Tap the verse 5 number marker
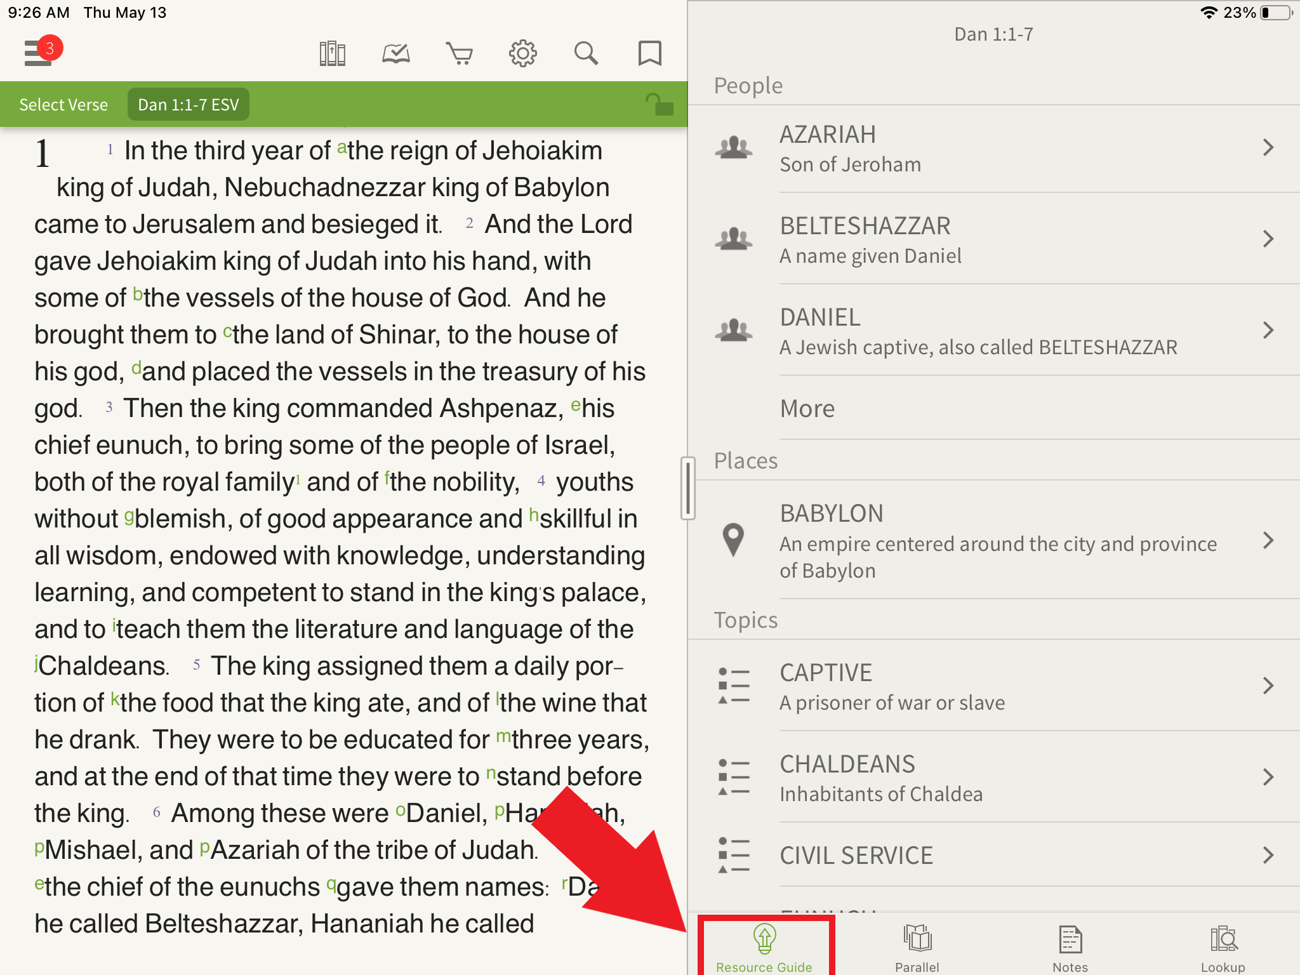Screen dimensions: 1300x975 point(196,665)
